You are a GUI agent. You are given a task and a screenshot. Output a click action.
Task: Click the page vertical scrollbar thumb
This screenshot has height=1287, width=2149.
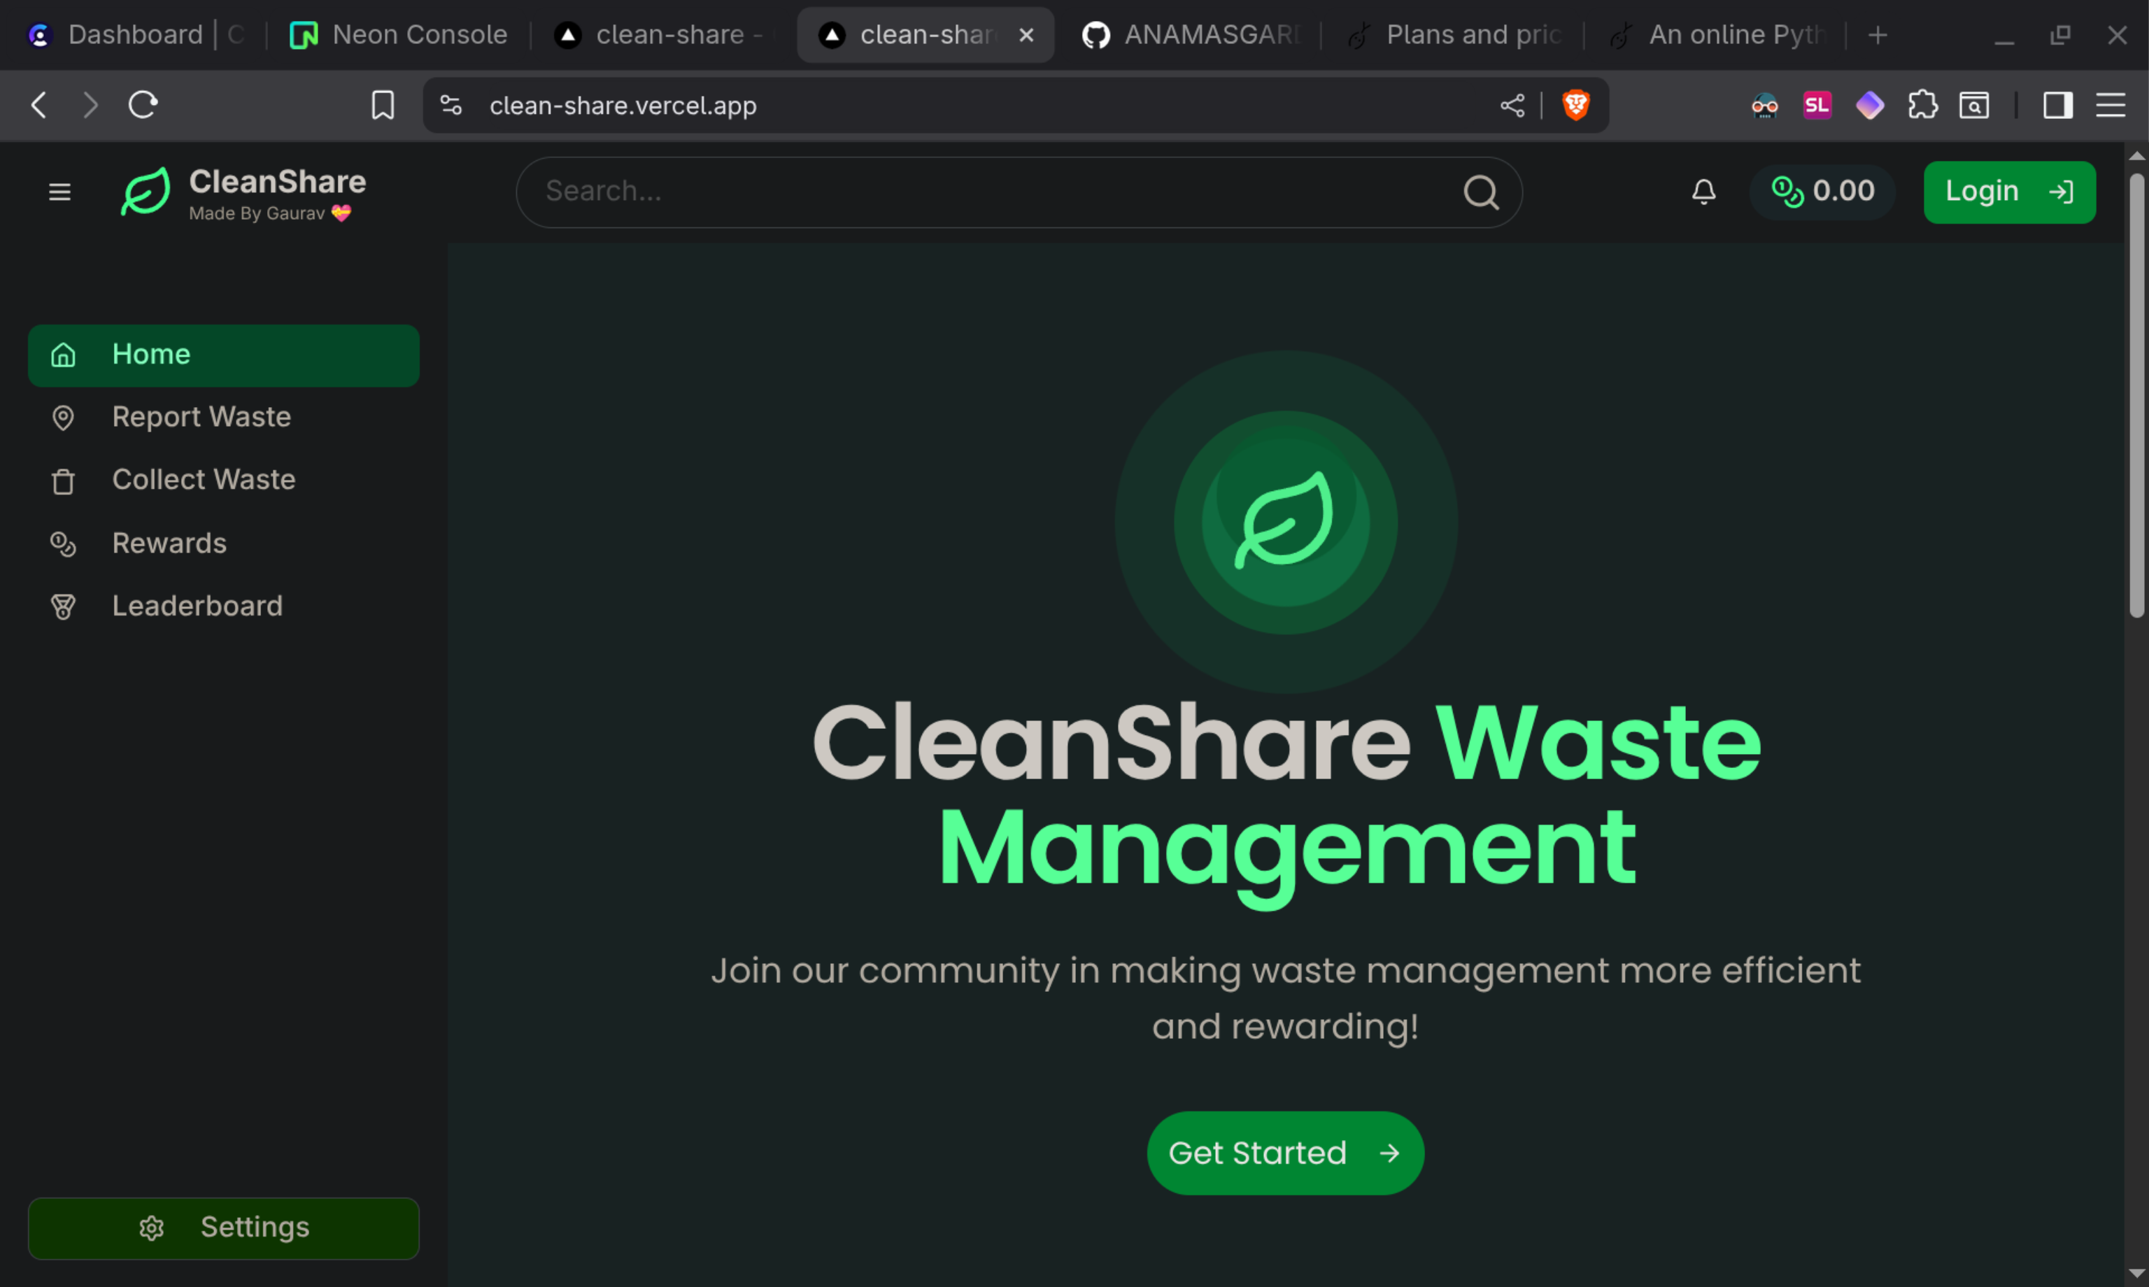pyautogui.click(x=2136, y=394)
